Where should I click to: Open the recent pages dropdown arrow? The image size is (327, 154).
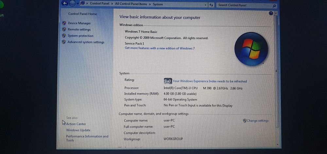[x=77, y=4]
